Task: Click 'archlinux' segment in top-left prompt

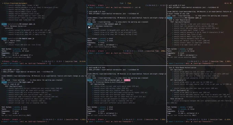Action: tap(14, 64)
